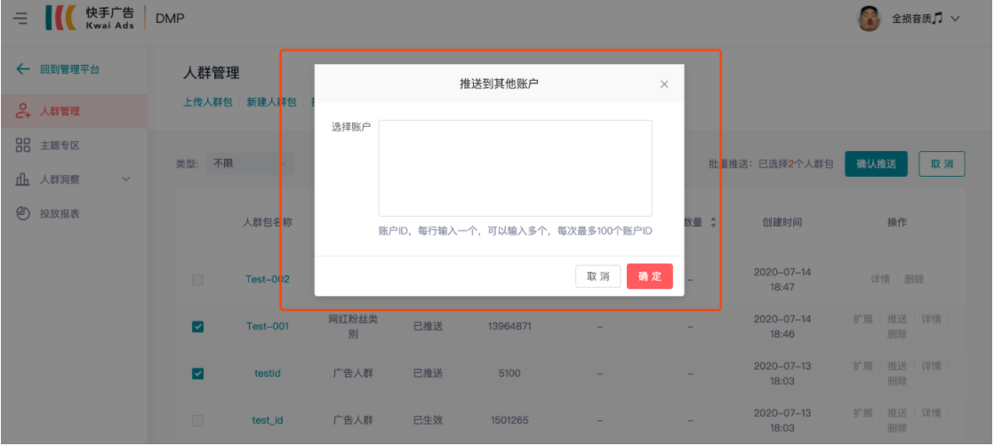Screen dimensions: 994x446
Task: Click the 主题专区 grid icon
Action: (x=23, y=145)
